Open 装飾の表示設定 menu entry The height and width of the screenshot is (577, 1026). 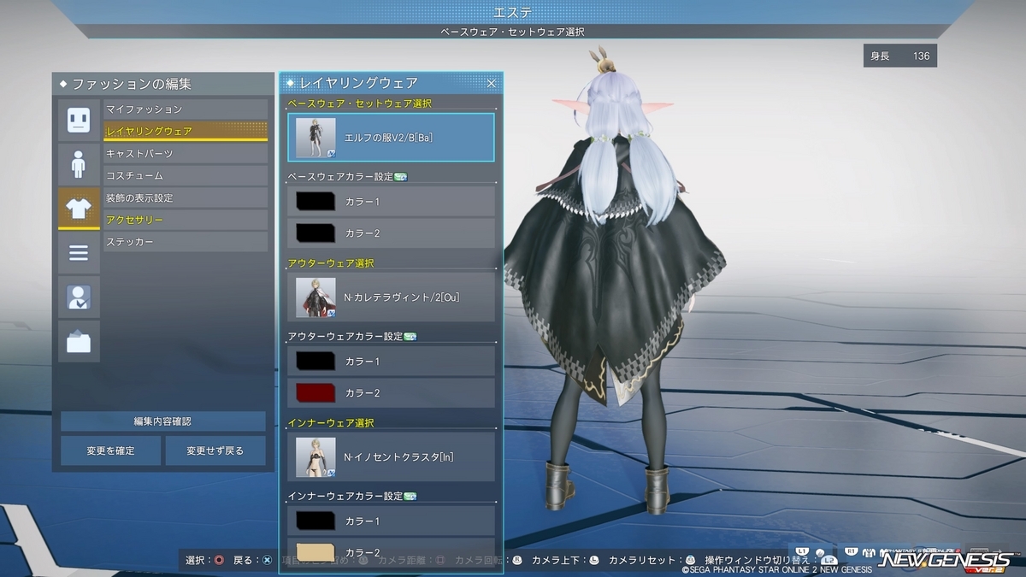tap(186, 197)
